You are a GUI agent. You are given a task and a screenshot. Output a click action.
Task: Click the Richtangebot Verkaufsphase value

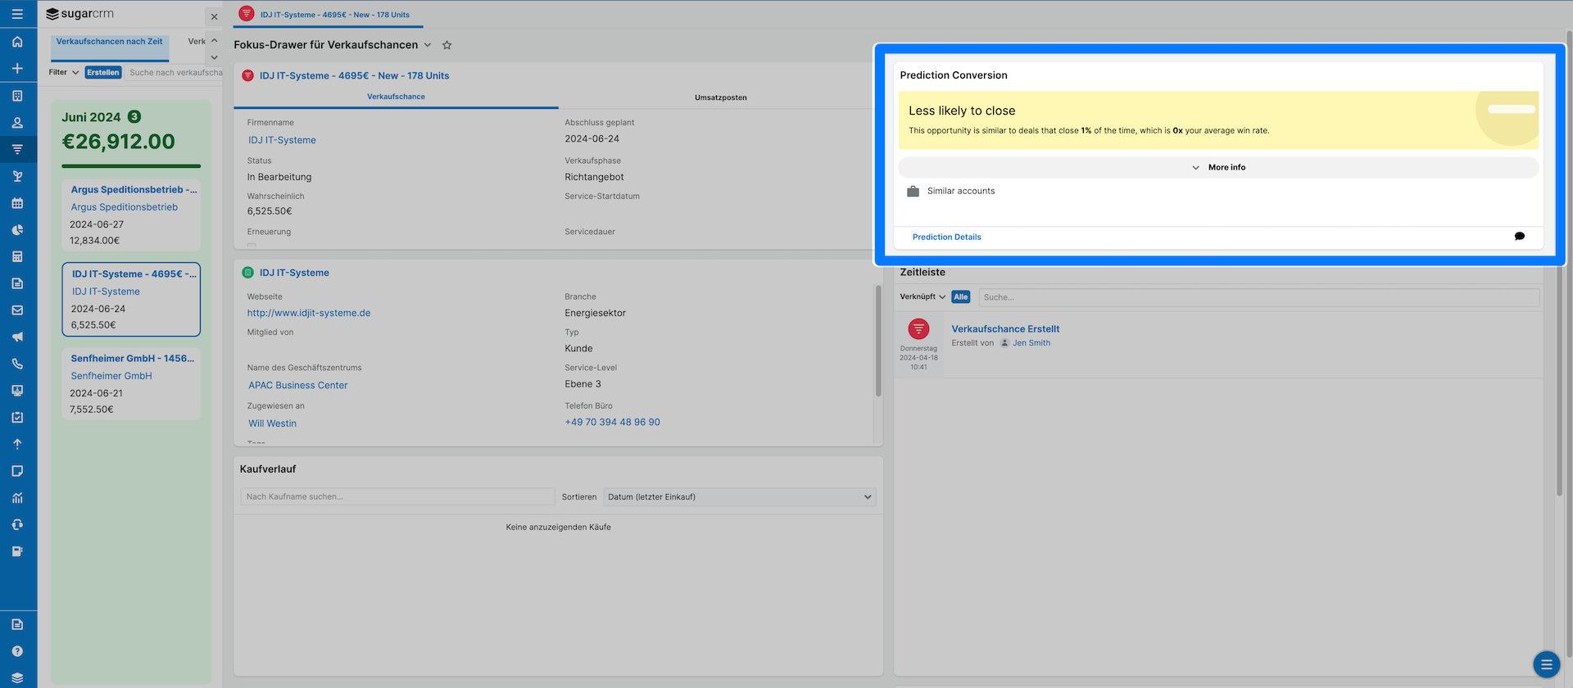pos(594,177)
